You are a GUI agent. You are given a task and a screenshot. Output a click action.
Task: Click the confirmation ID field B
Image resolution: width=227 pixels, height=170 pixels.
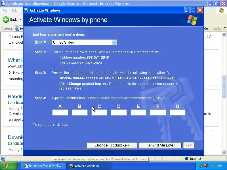tap(80, 112)
